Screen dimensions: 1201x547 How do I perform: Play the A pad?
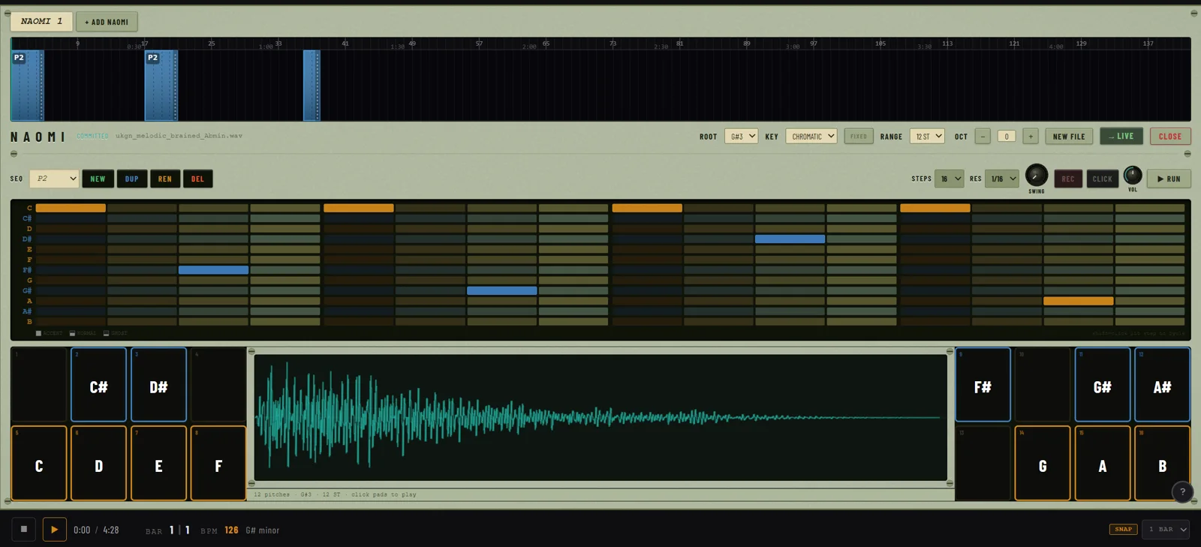1102,463
